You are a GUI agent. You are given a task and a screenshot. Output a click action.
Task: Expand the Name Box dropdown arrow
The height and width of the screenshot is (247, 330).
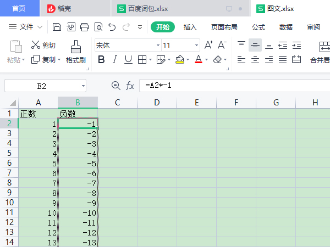83,86
